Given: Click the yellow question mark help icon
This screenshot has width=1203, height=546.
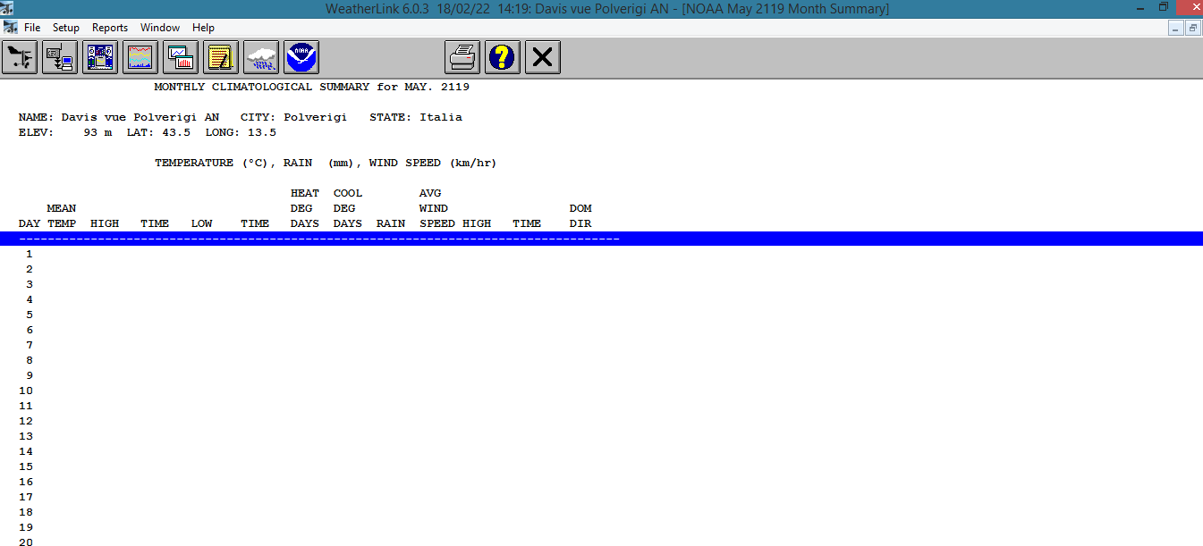Looking at the screenshot, I should (x=503, y=59).
